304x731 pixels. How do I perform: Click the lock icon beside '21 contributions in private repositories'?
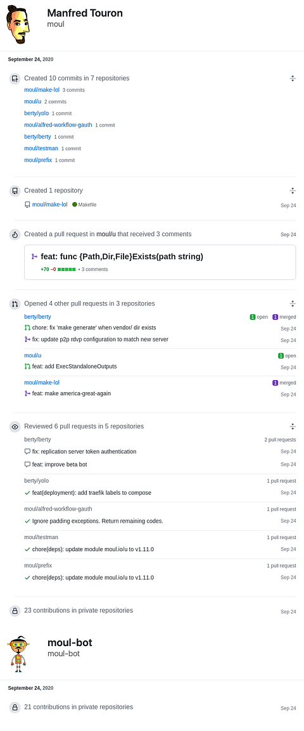pyautogui.click(x=15, y=707)
